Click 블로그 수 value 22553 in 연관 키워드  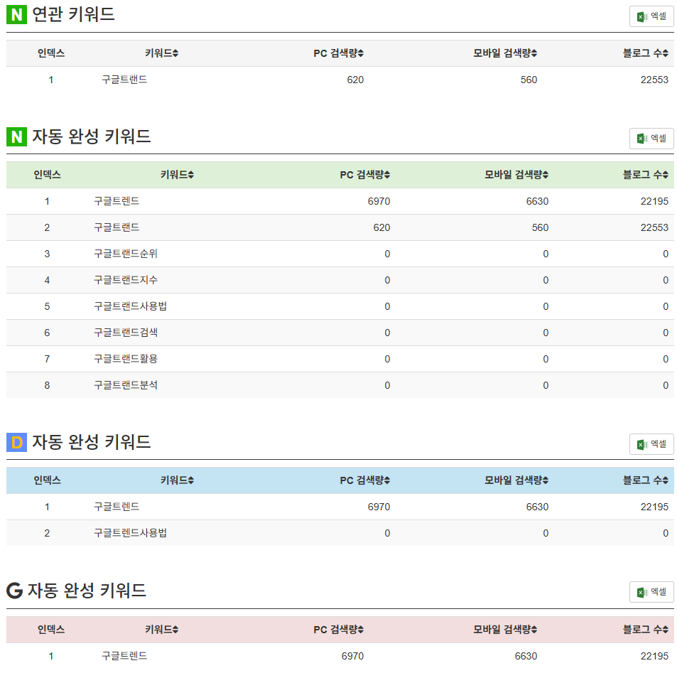point(654,80)
